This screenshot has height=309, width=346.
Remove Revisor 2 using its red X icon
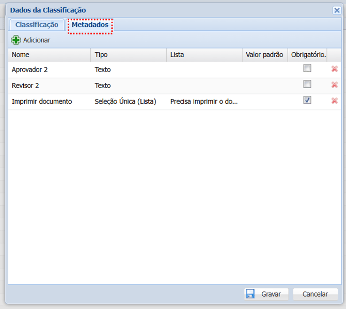point(334,85)
